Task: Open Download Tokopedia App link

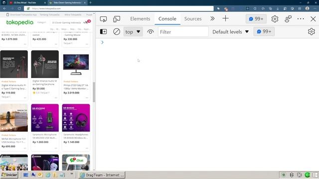Action: click(21, 14)
